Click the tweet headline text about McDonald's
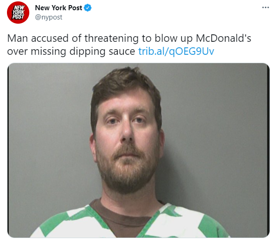The height and width of the screenshot is (246, 277). point(129,45)
